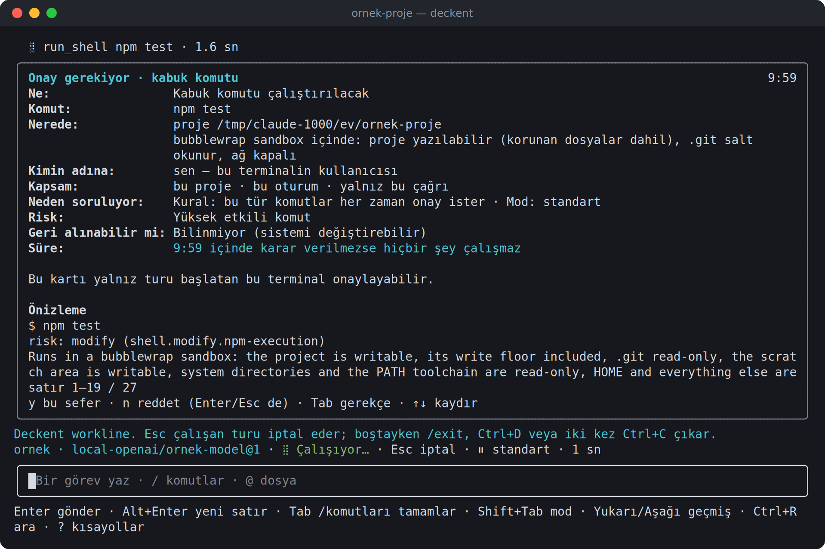Click 'sen — bu terminalin kullanıcısı' text

[286, 171]
